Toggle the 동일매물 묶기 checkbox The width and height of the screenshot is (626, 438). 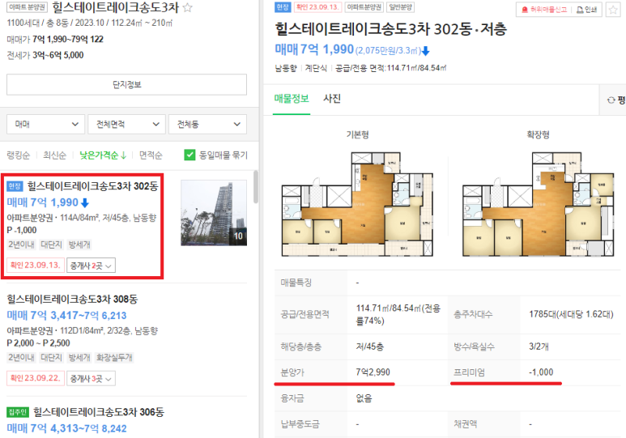coord(190,155)
